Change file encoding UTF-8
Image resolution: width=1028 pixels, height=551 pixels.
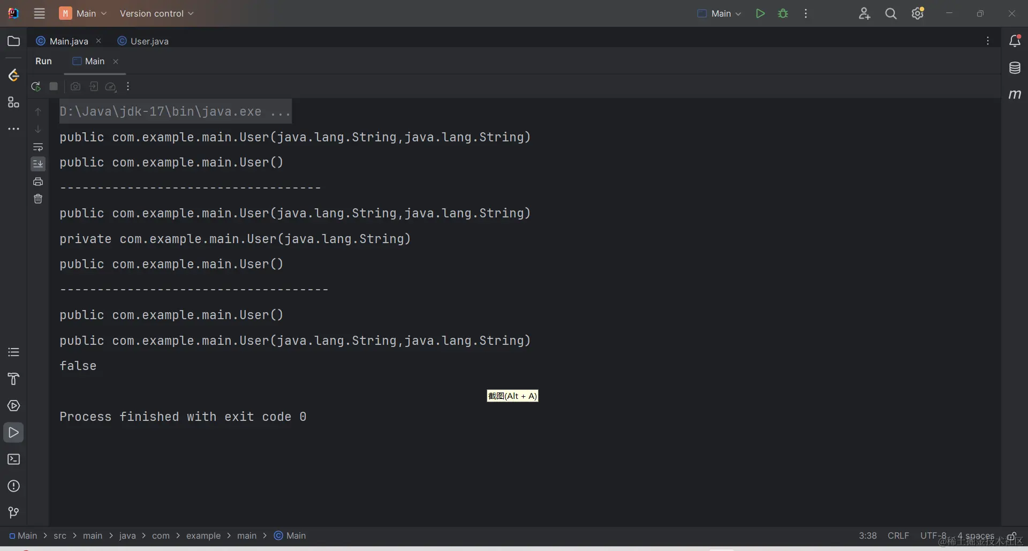933,535
